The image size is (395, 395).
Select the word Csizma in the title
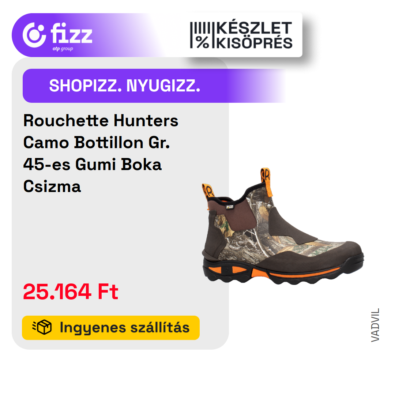point(52,187)
